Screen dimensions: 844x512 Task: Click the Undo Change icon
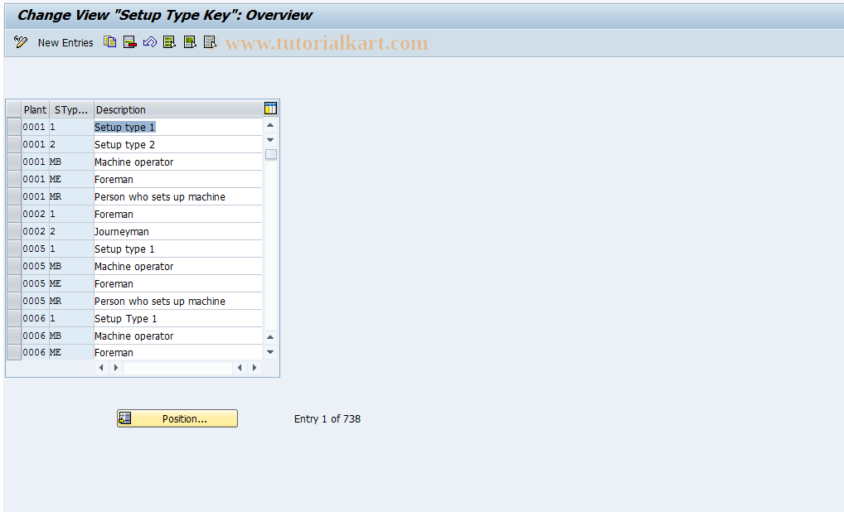tap(149, 42)
